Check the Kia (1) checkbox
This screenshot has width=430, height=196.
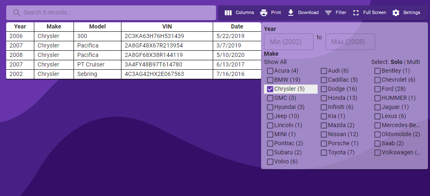324,116
